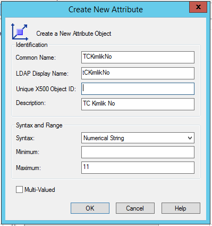The image size is (212, 226).
Task: Click the attribute object axes icon
Action: pos(20,32)
